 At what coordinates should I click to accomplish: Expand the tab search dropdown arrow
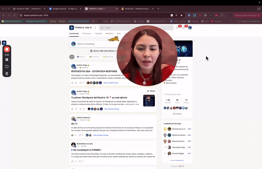pos(259,9)
